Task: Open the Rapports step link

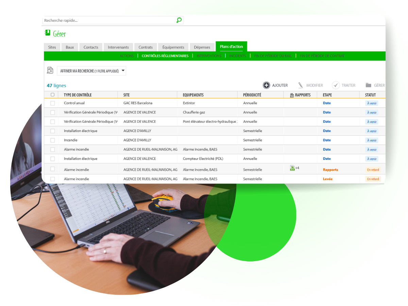Action: point(330,170)
